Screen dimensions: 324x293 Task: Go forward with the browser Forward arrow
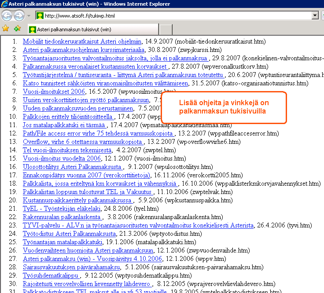click(x=19, y=16)
